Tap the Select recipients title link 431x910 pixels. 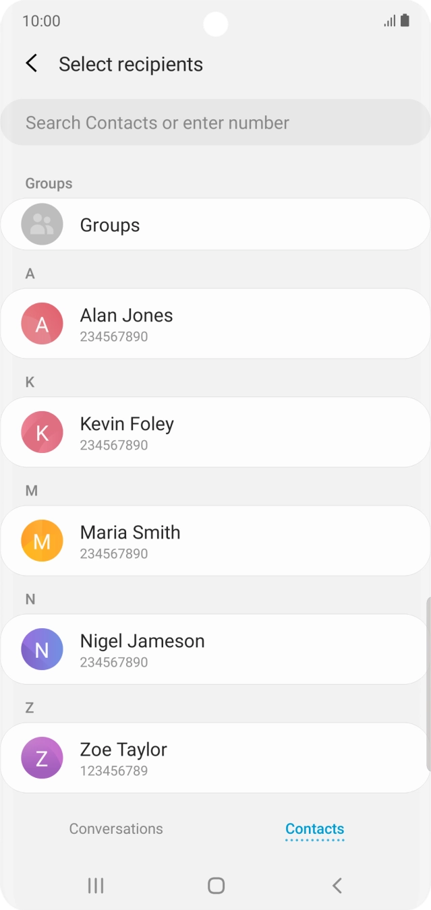coord(131,63)
